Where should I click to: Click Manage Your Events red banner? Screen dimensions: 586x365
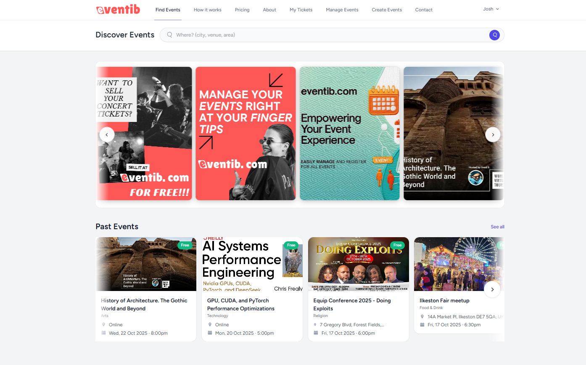pos(245,133)
